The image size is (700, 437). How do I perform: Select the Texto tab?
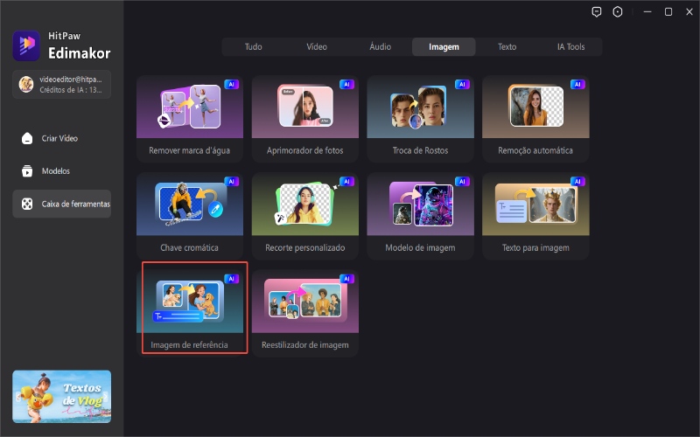507,46
